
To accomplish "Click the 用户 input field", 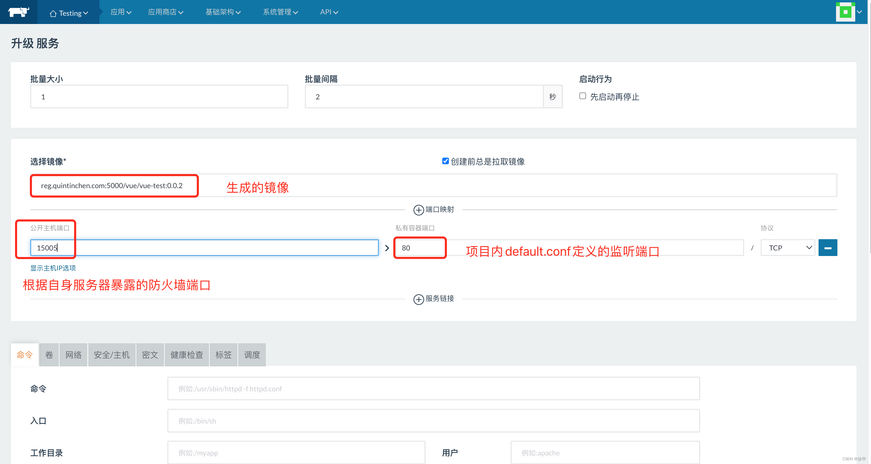I will pos(605,453).
